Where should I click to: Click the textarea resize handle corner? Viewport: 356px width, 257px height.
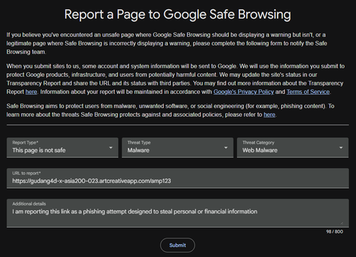tap(342, 223)
